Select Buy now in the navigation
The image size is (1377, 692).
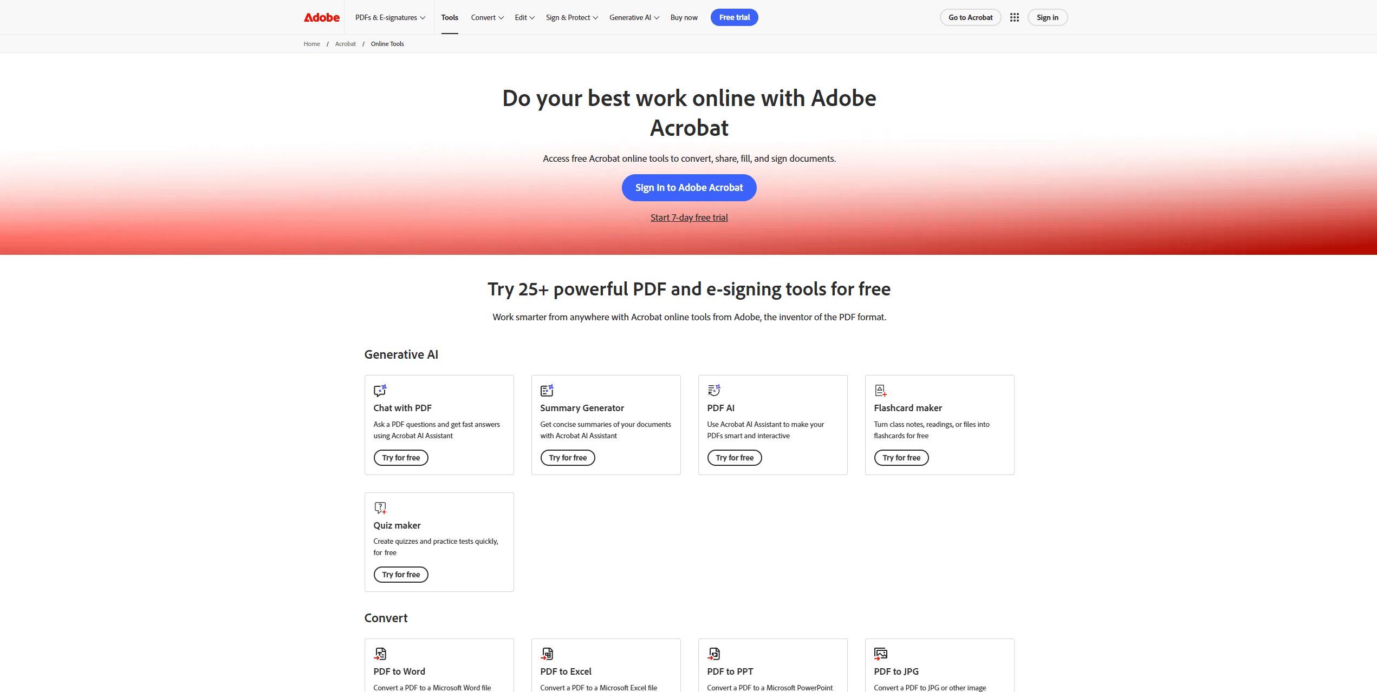point(684,17)
